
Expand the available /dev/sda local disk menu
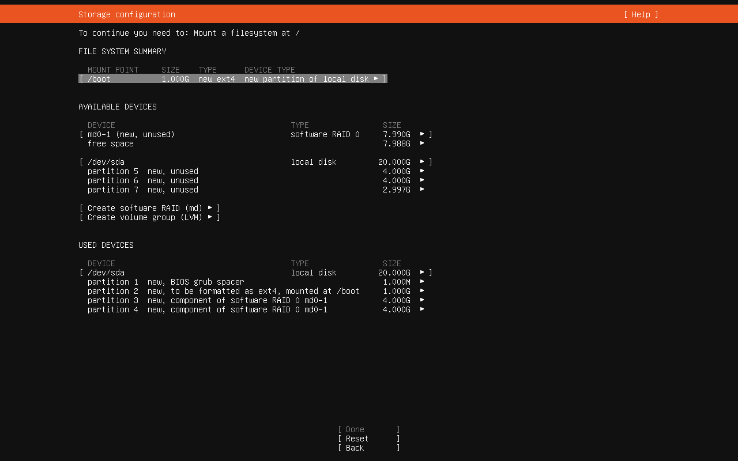pos(422,162)
